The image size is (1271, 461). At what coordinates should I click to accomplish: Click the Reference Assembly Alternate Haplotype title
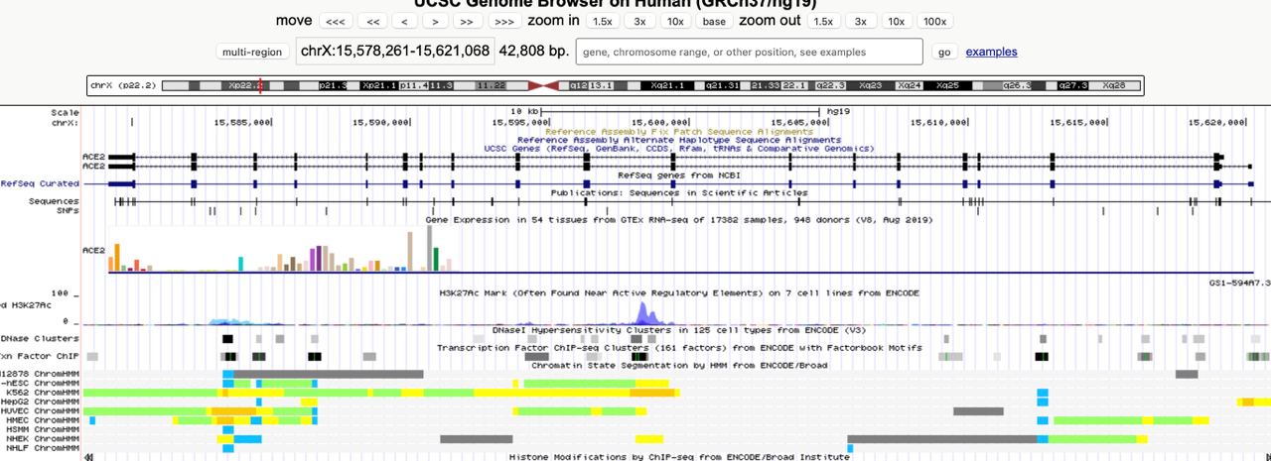coord(679,140)
